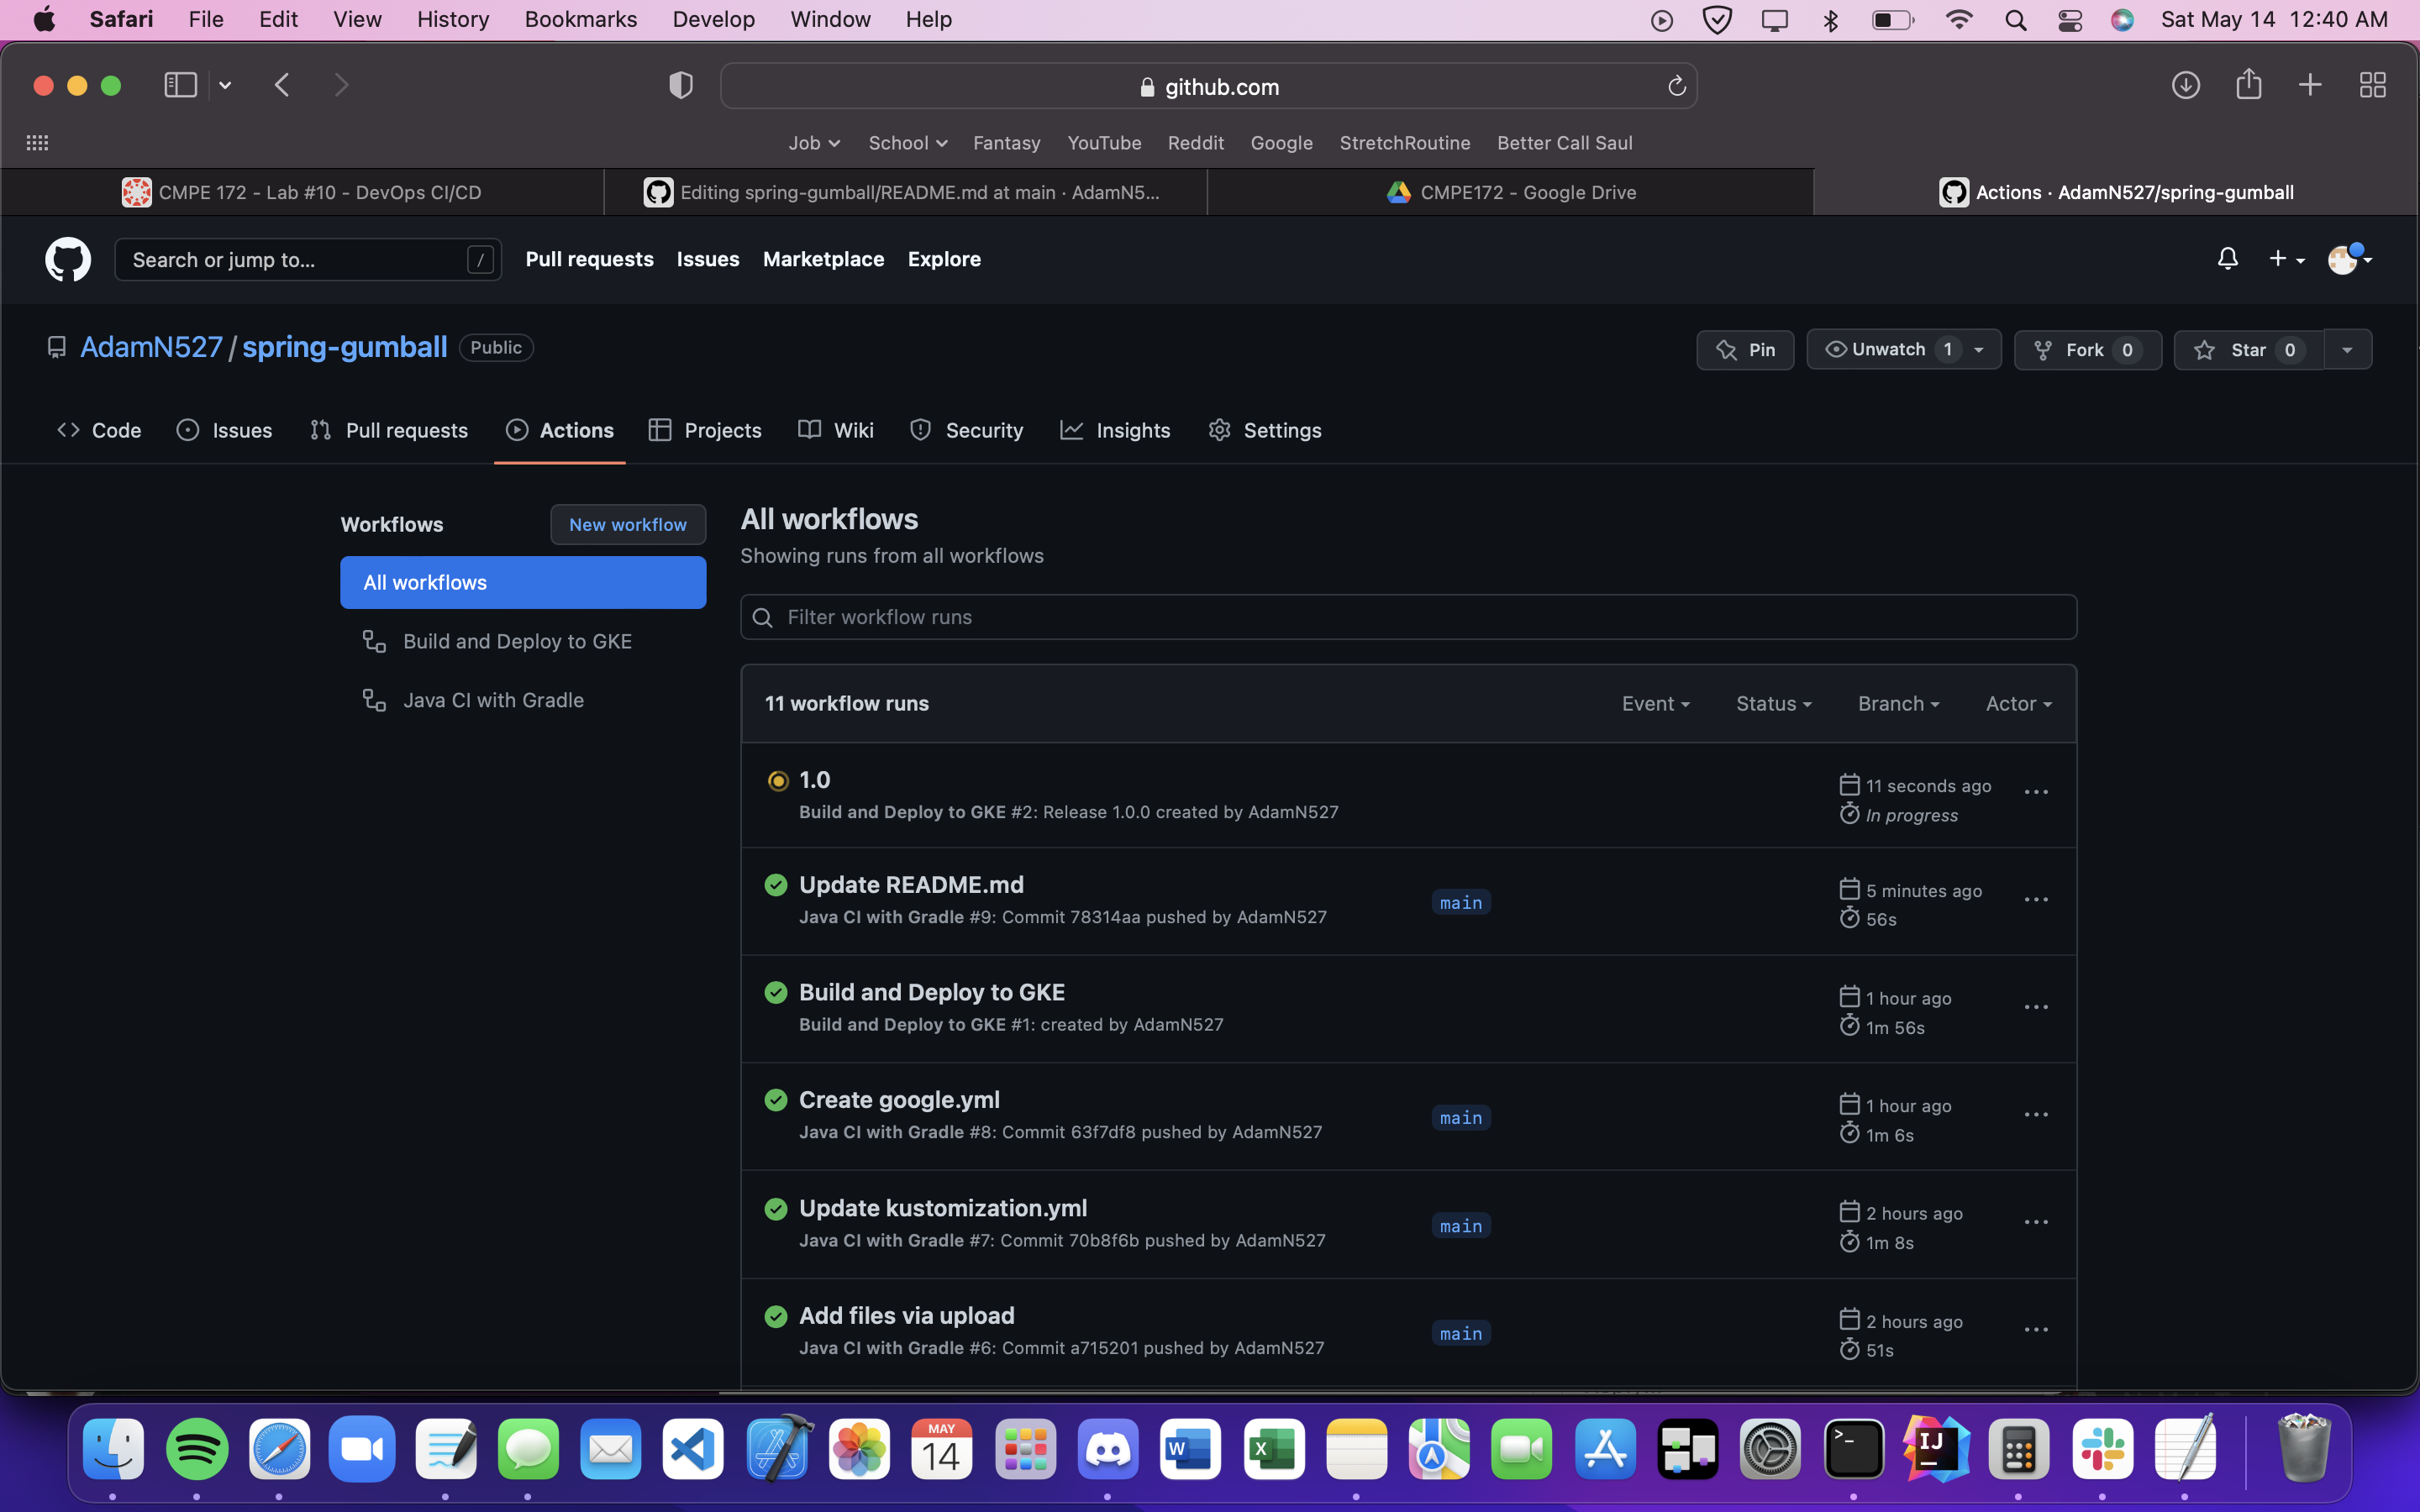Open the tab overview grid icon
Image resolution: width=2420 pixels, height=1512 pixels.
pos(2372,85)
